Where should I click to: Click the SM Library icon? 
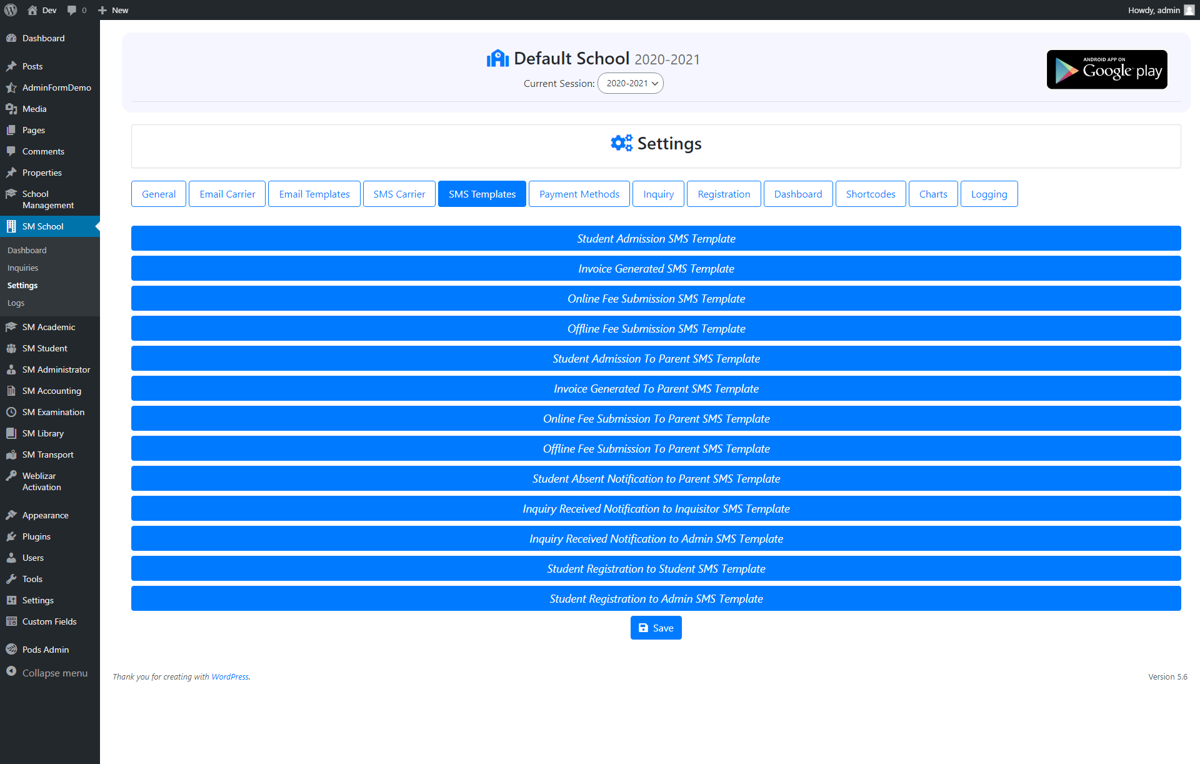click(x=11, y=433)
